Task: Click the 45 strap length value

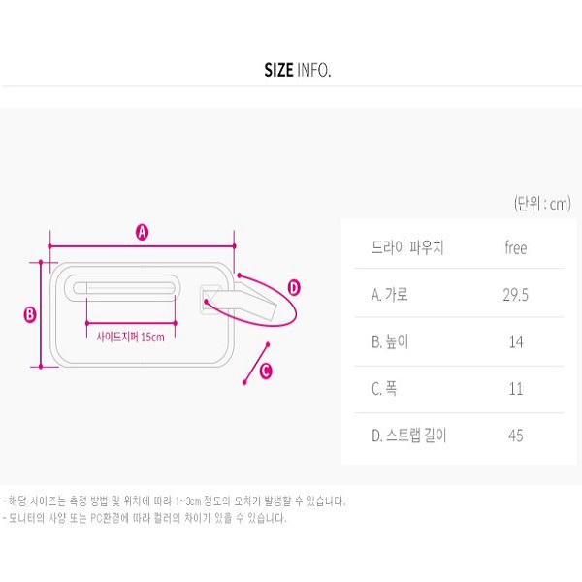Action: pos(516,436)
